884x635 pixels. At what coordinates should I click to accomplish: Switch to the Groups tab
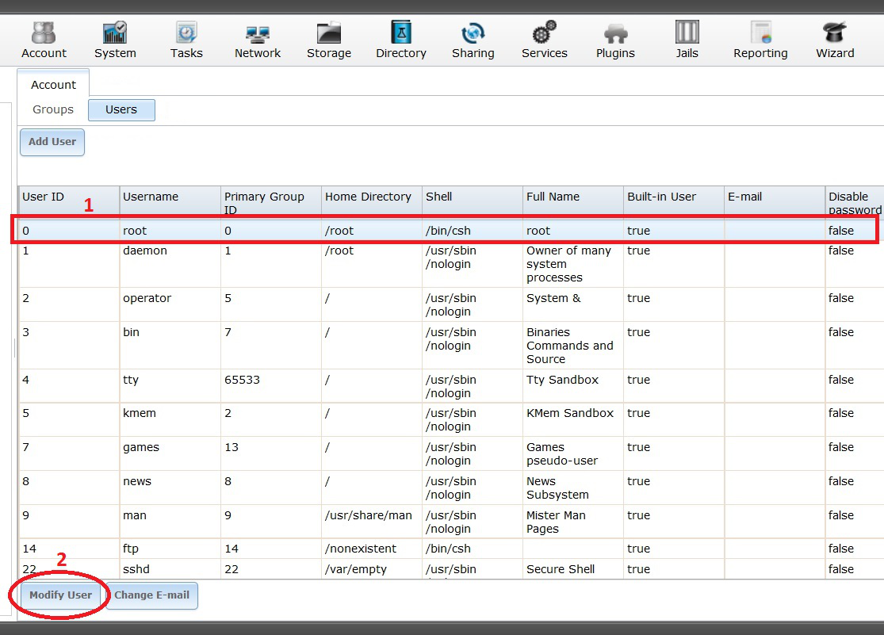pos(53,109)
